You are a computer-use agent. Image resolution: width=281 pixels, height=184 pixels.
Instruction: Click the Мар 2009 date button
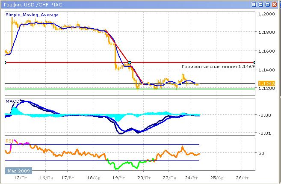tap(19, 171)
